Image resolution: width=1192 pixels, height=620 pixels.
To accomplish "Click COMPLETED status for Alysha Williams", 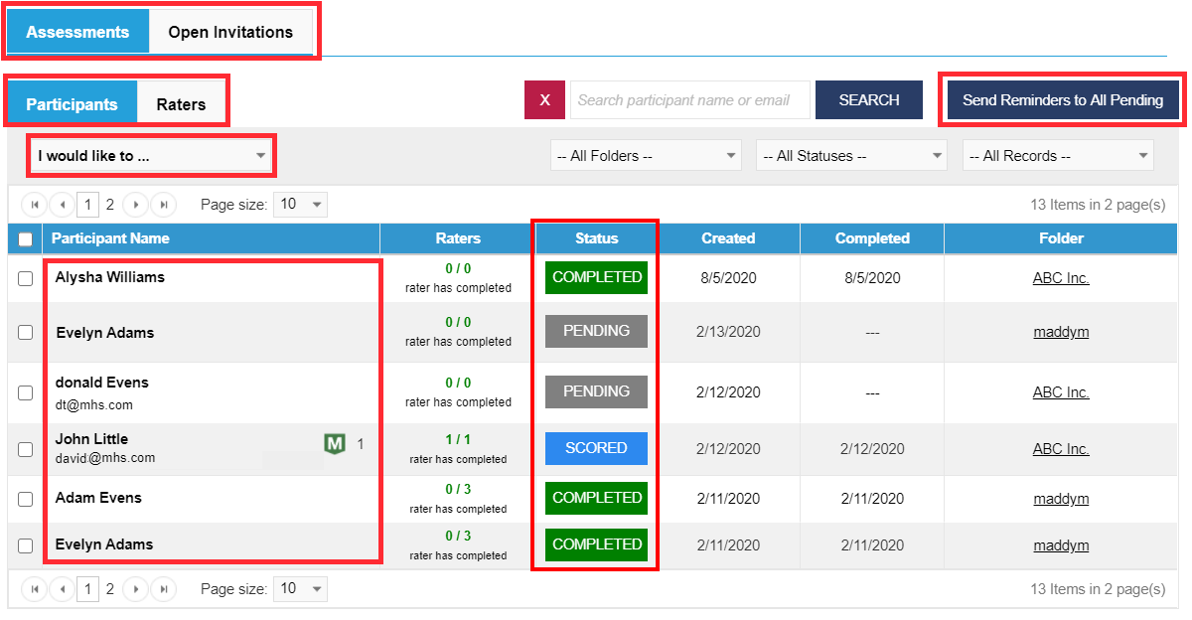I will tap(596, 278).
